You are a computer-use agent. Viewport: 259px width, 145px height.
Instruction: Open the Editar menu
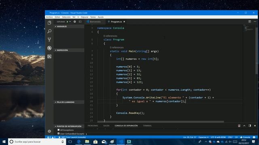pyautogui.click(x=57, y=17)
